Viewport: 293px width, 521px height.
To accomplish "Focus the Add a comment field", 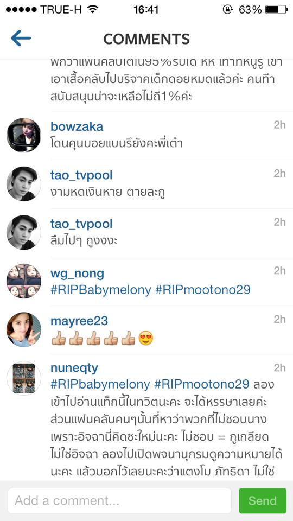I will click(119, 500).
